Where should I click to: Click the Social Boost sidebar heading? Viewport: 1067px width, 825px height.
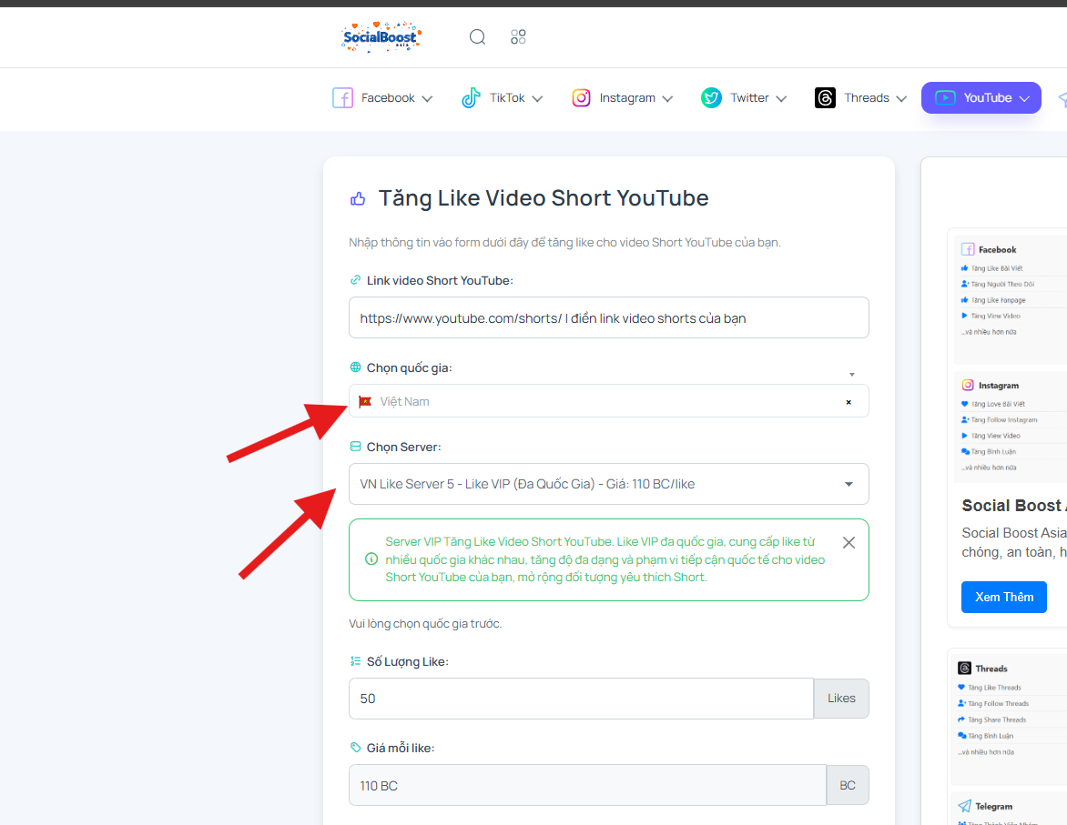pos(1014,506)
